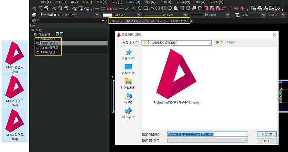This screenshot has width=288, height=152.
Task: Click the text style T icon
Action: click(237, 15)
